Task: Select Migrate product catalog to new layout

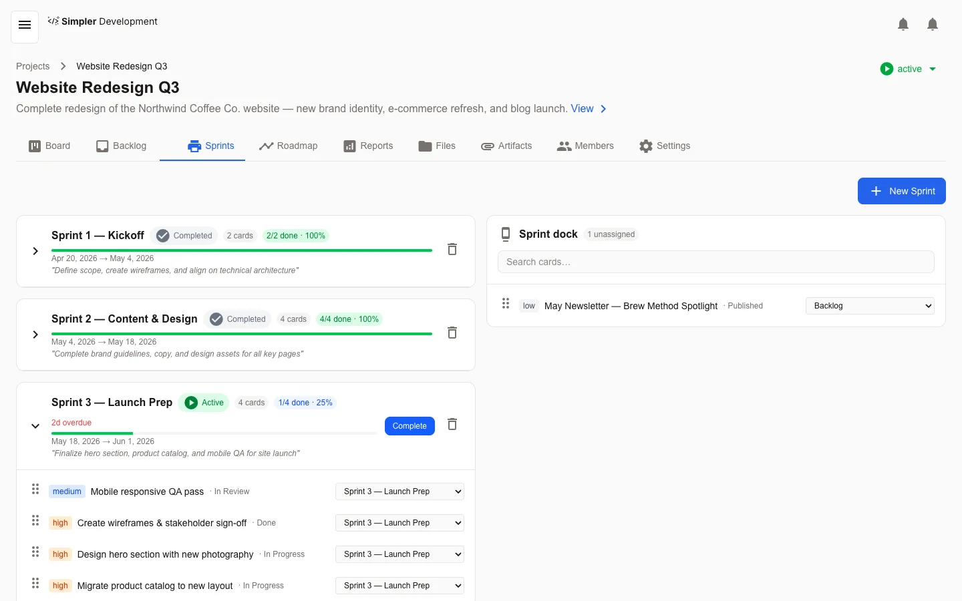Action: tap(155, 586)
